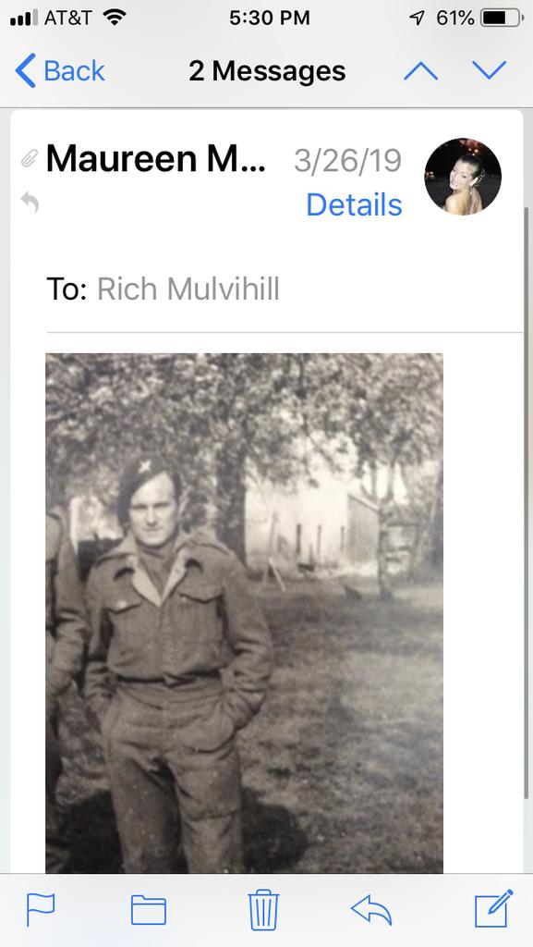Tap the Back button
533x947 pixels.
(60, 71)
